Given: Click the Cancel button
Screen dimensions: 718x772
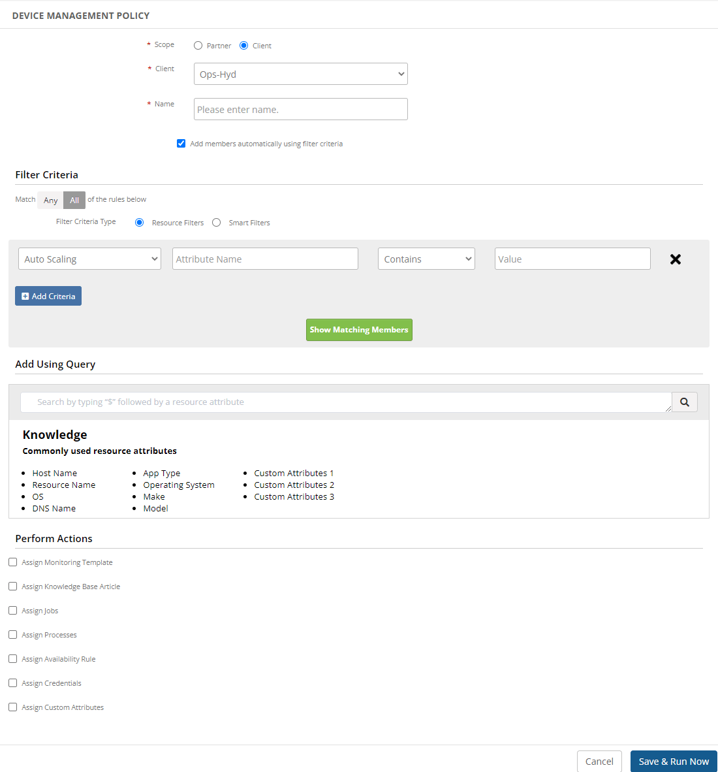Looking at the screenshot, I should pos(599,761).
